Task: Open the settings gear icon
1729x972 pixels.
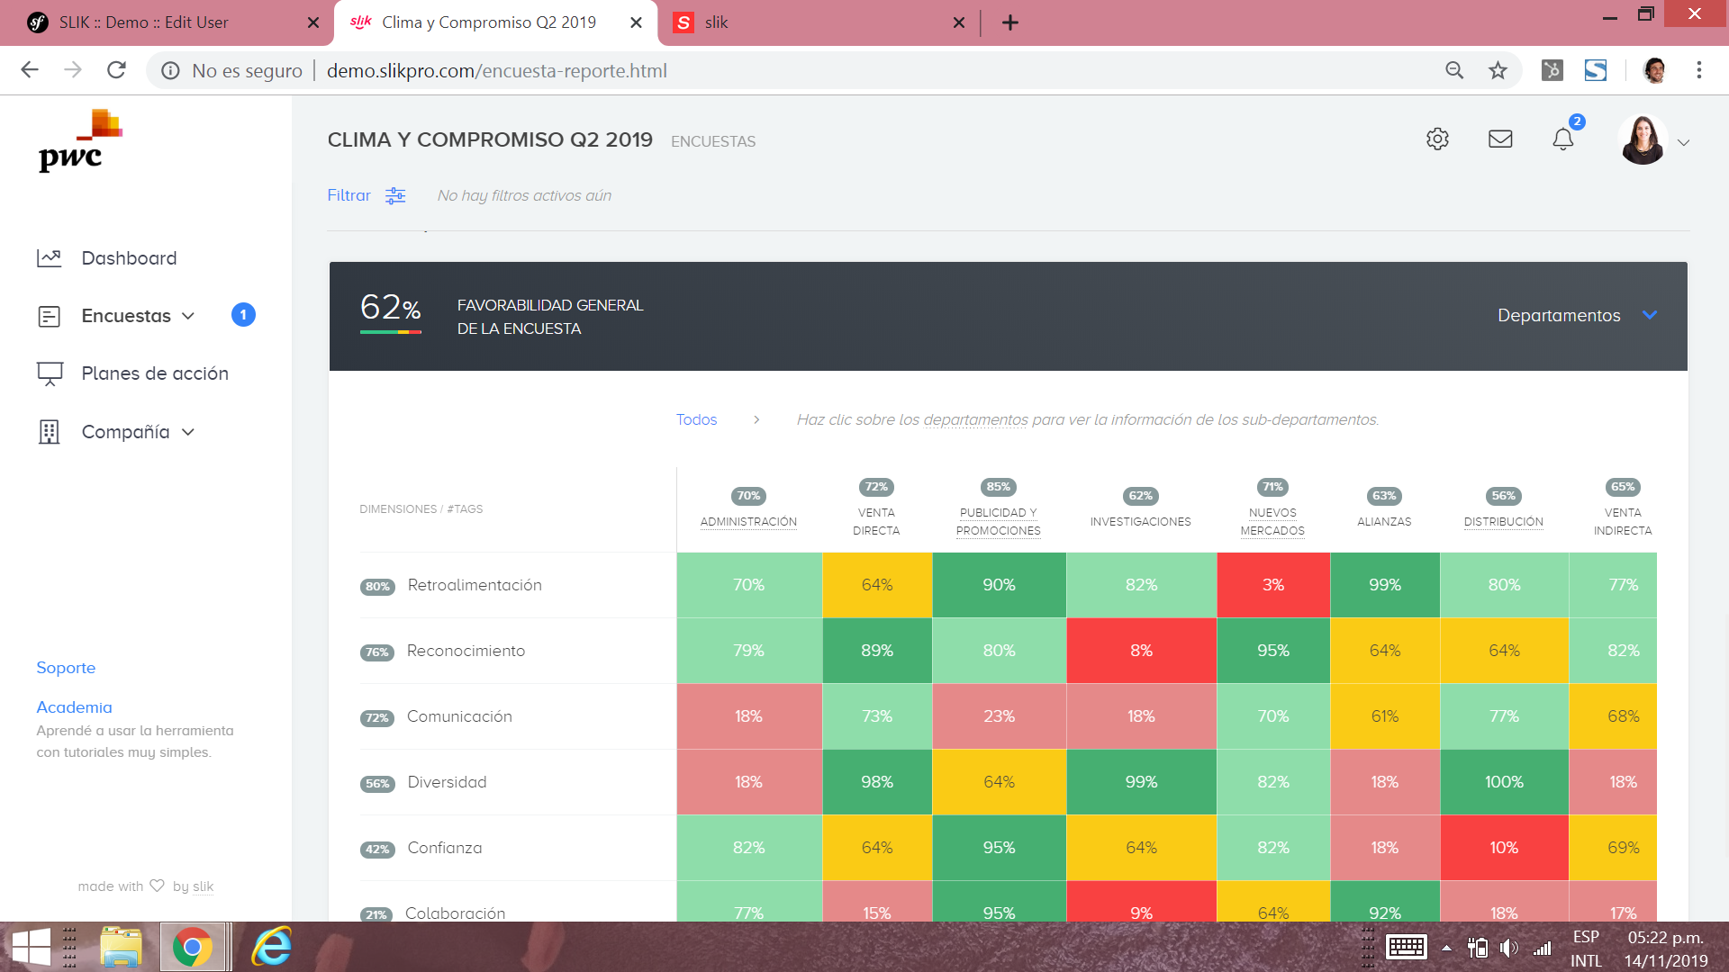Action: click(x=1437, y=139)
